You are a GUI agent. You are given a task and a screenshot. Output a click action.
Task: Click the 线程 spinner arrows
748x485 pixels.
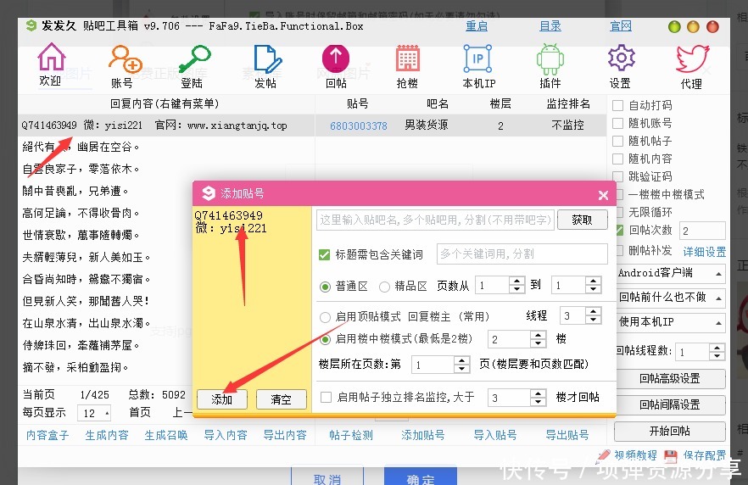click(x=593, y=315)
